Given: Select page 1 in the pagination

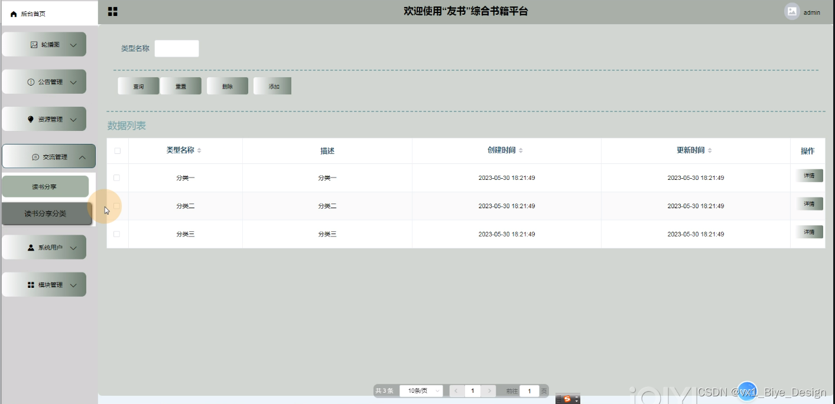Looking at the screenshot, I should tap(472, 391).
